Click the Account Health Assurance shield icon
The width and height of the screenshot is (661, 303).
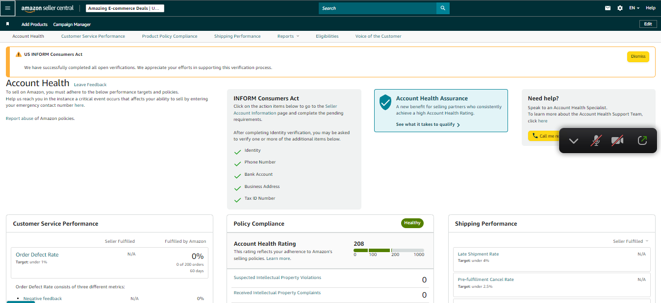(x=386, y=102)
